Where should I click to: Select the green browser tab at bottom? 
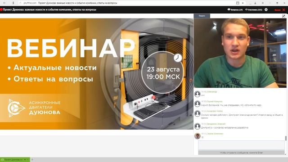click(15, 160)
